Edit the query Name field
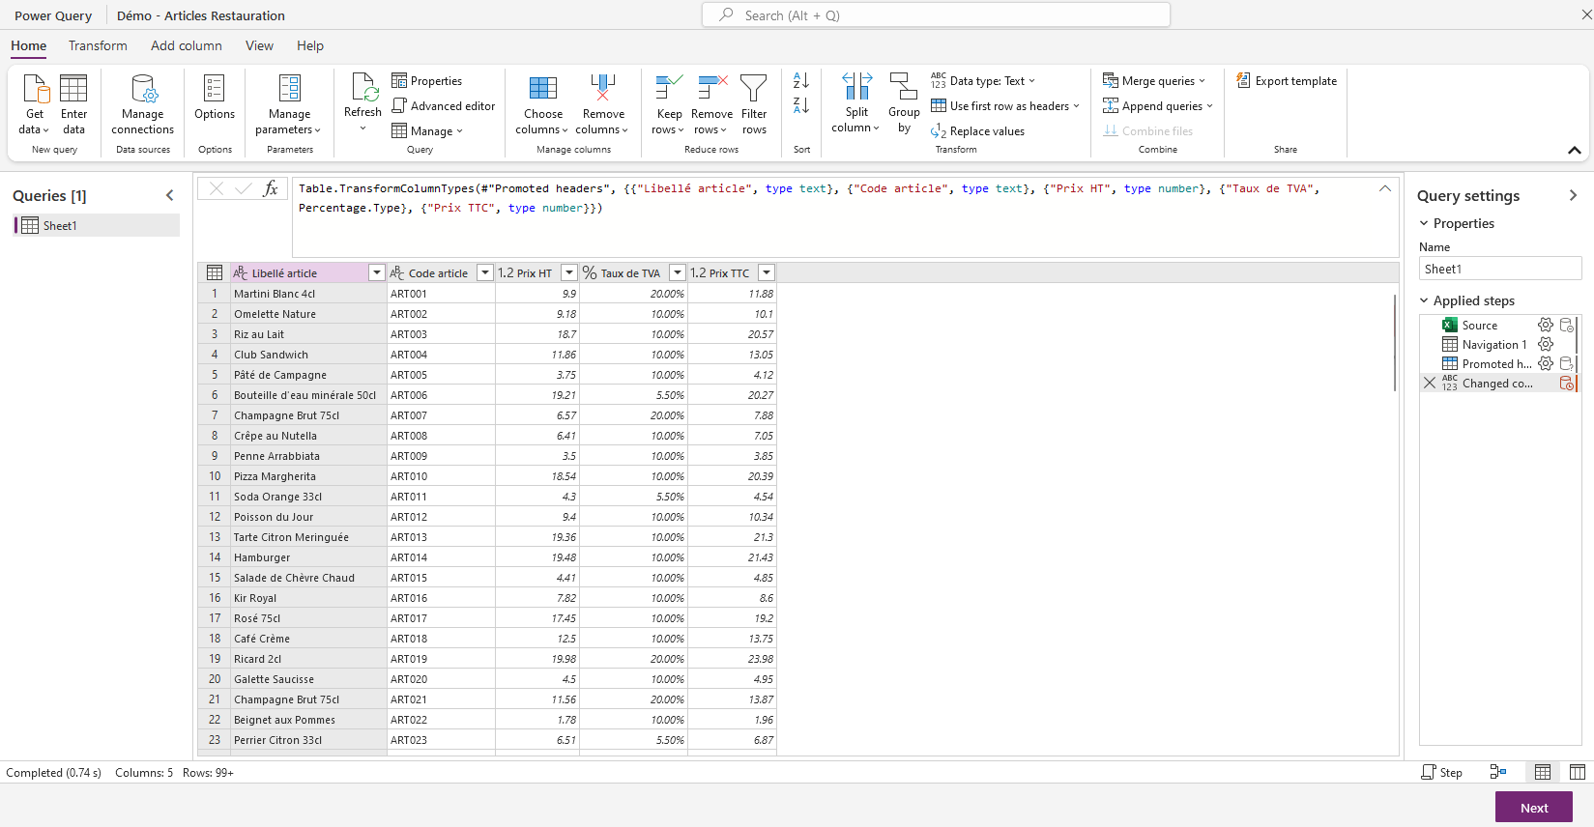Screen dimensions: 1594x827 [x=1500, y=269]
